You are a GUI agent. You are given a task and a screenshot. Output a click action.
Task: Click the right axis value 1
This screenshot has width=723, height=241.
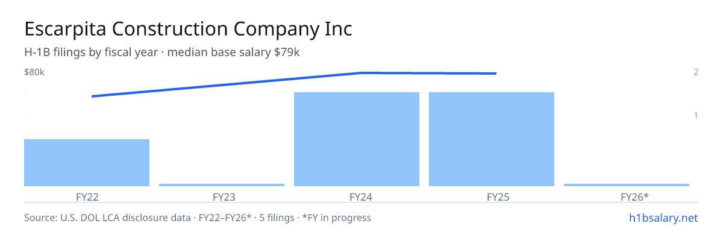pyautogui.click(x=696, y=115)
